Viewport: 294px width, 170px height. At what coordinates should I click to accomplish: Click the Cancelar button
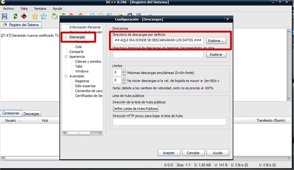coord(193,153)
